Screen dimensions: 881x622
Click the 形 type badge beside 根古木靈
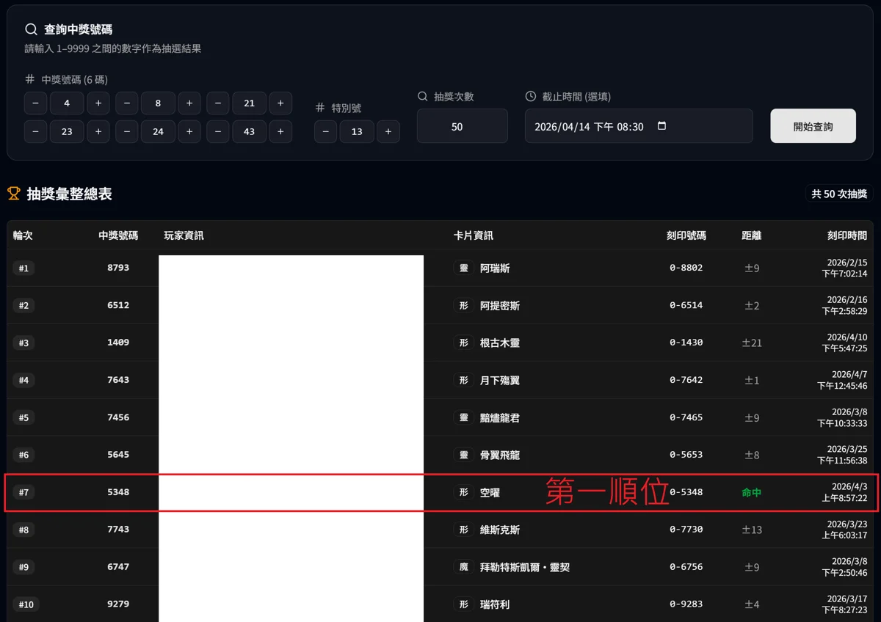point(463,343)
